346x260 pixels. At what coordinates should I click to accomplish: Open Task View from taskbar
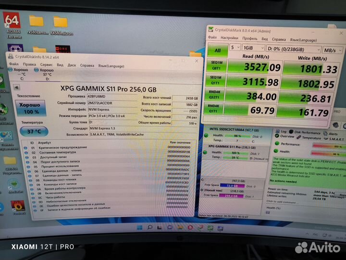(x=160, y=227)
